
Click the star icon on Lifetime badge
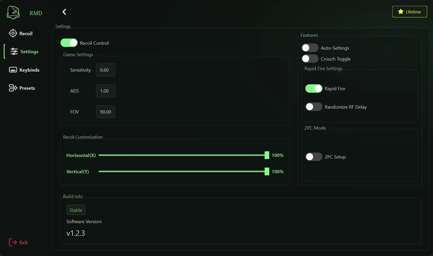(x=400, y=12)
